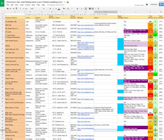Format cells as percent

[23, 9]
